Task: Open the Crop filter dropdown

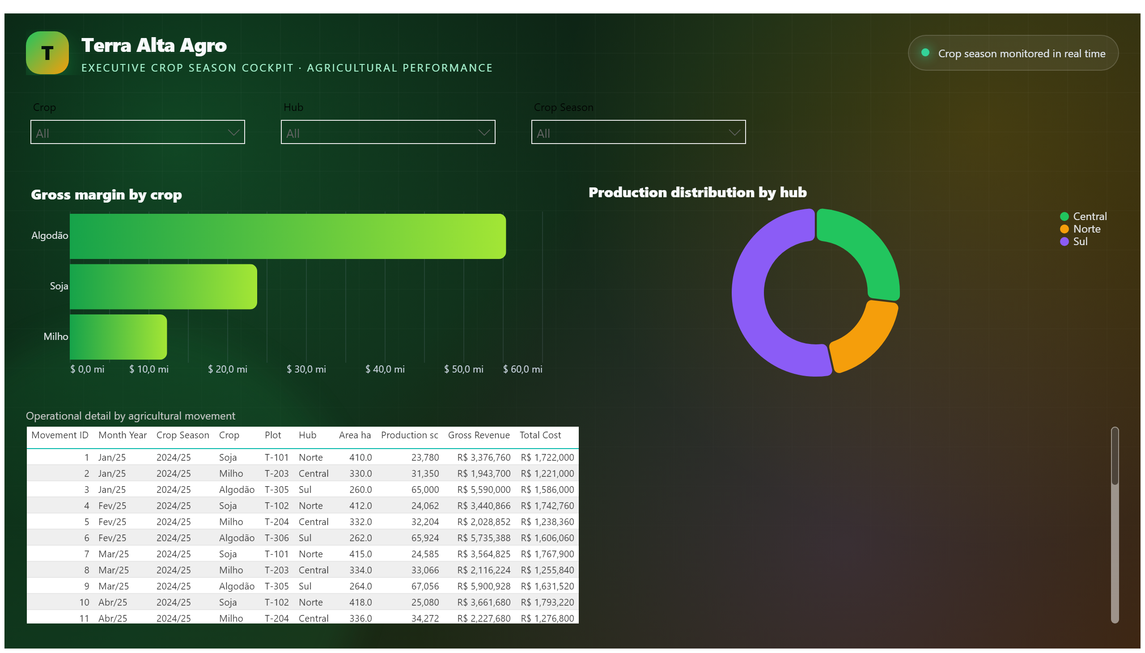Action: click(138, 132)
